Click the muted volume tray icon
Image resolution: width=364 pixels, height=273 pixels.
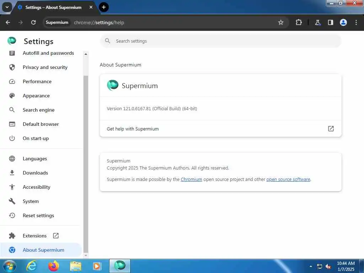tap(328, 267)
